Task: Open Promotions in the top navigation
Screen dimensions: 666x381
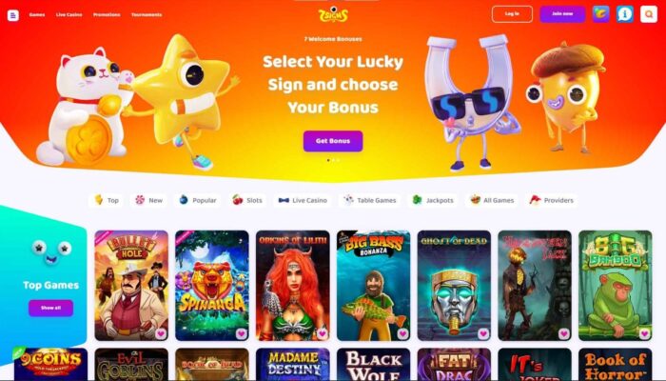Action: 107,15
